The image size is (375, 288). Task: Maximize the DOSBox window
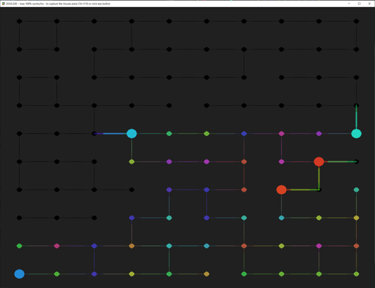click(359, 3)
